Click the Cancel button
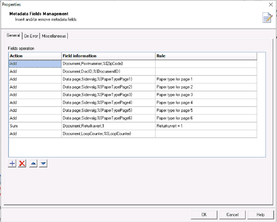This screenshot has width=277, height=222. [232, 215]
